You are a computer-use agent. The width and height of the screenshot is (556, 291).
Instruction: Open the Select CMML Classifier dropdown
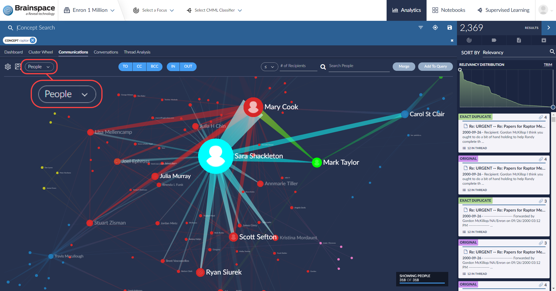(x=214, y=10)
